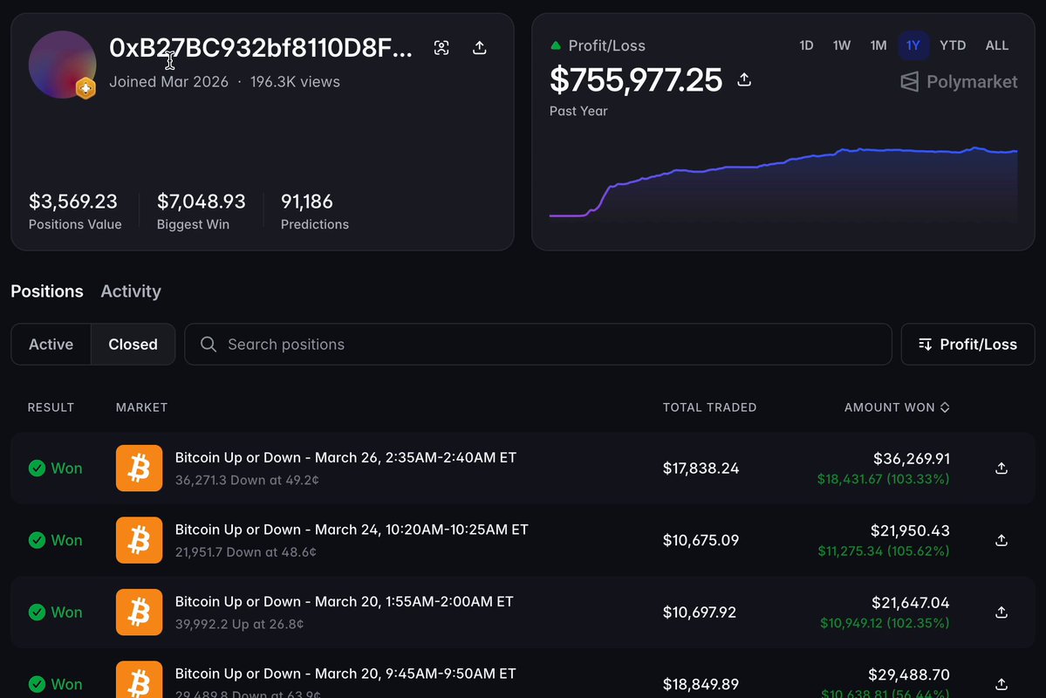The width and height of the screenshot is (1046, 698).
Task: Click the wallet address 0xB27BC932bf8110D8F...
Action: pyautogui.click(x=261, y=48)
